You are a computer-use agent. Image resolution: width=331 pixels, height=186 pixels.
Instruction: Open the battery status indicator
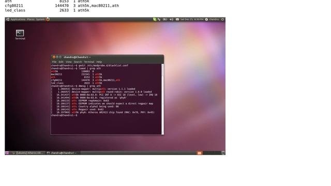(x=165, y=20)
